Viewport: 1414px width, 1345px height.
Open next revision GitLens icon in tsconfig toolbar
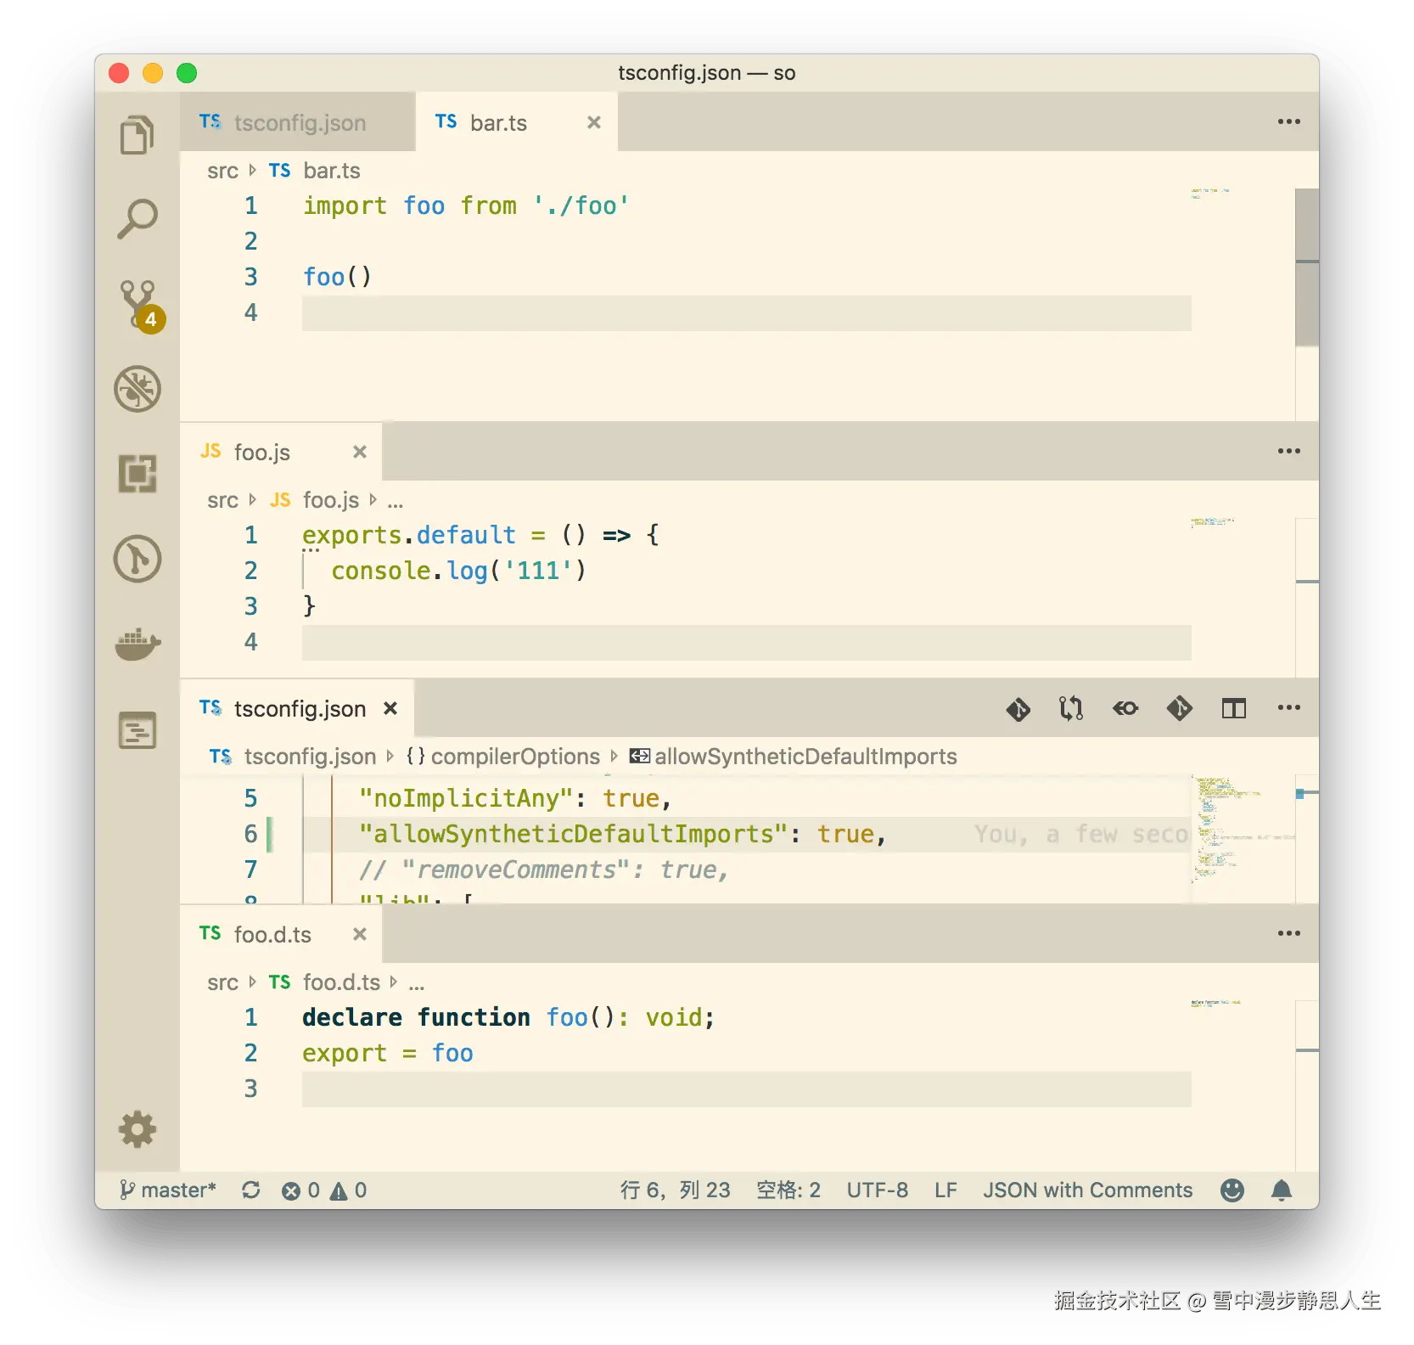1180,708
